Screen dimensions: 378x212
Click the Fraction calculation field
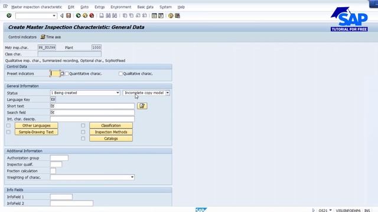53,171
